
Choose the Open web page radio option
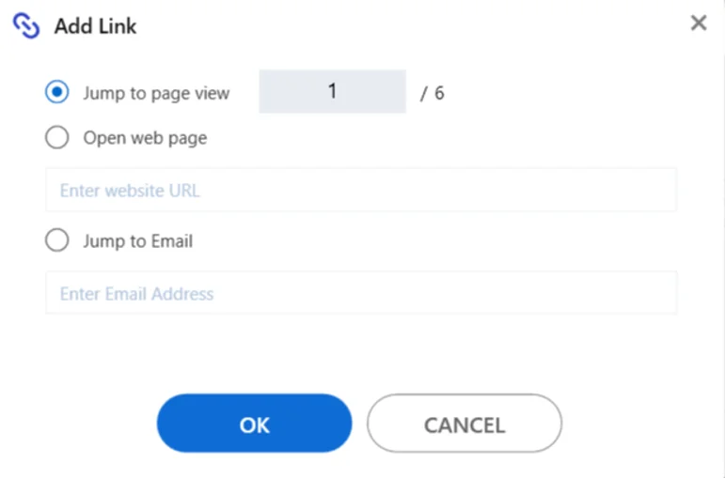tap(56, 137)
